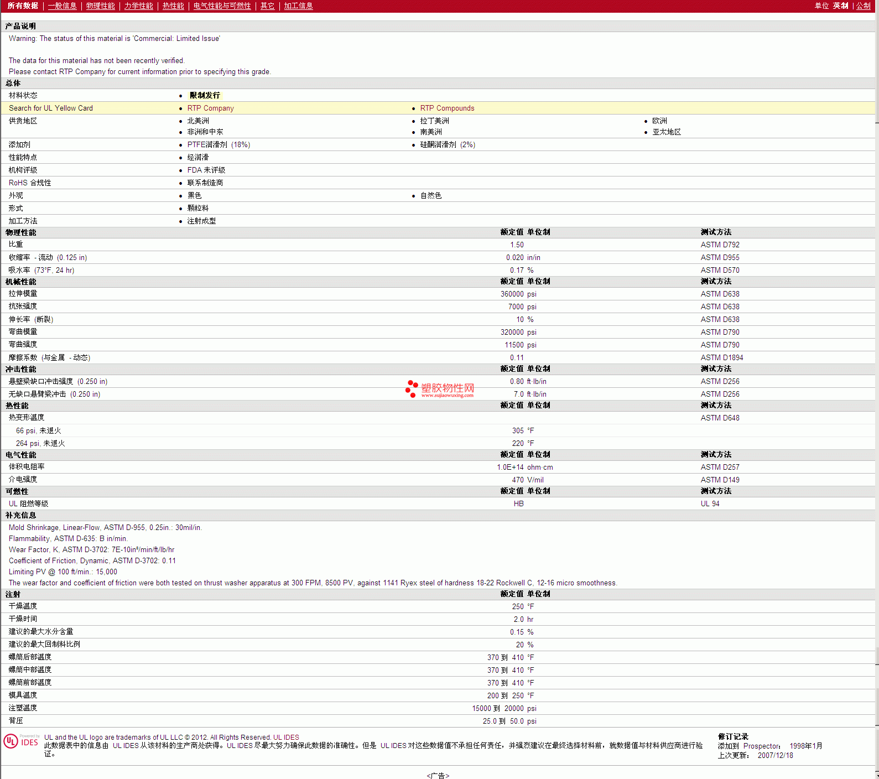
Task: Open the RTP Company link
Action: coord(211,108)
